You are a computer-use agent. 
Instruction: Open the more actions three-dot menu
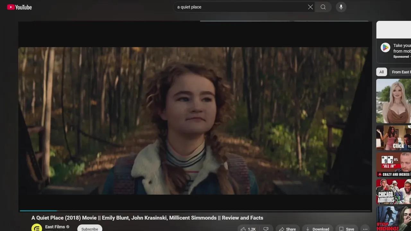click(x=365, y=229)
